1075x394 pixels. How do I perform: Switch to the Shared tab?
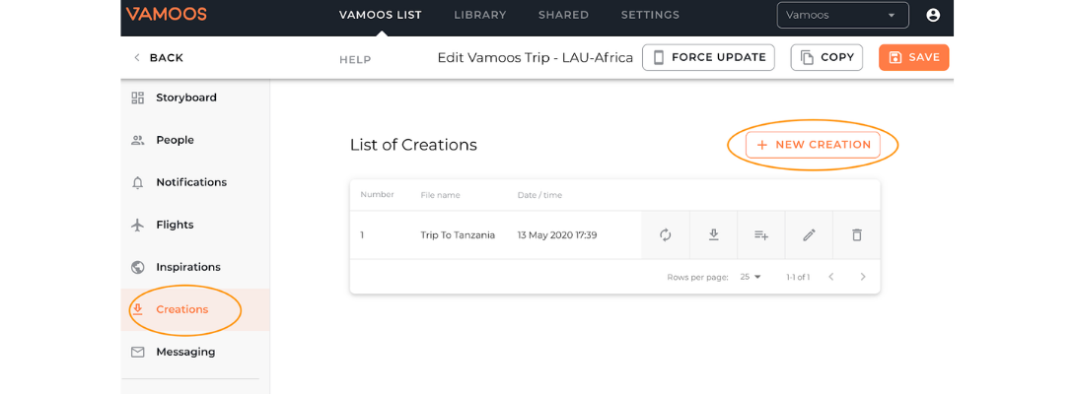click(563, 15)
